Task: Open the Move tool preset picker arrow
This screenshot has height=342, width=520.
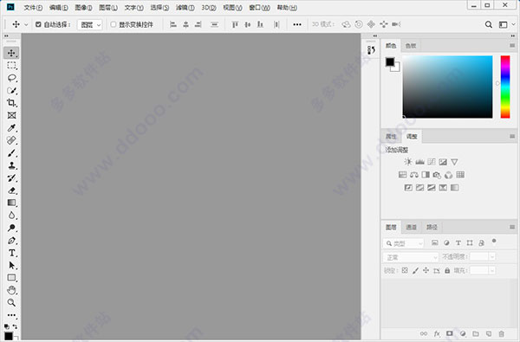Action: [x=26, y=24]
